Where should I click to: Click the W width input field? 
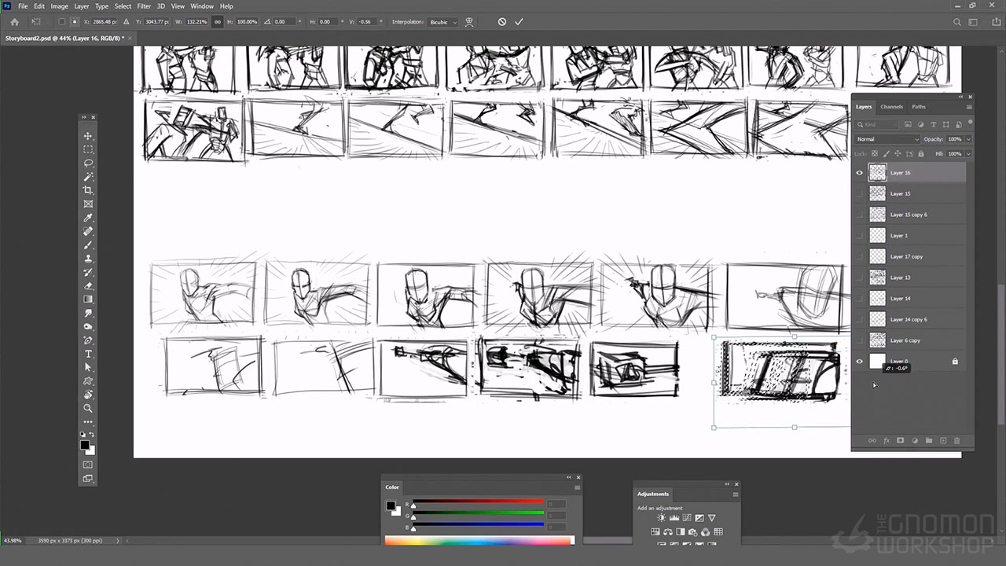196,22
